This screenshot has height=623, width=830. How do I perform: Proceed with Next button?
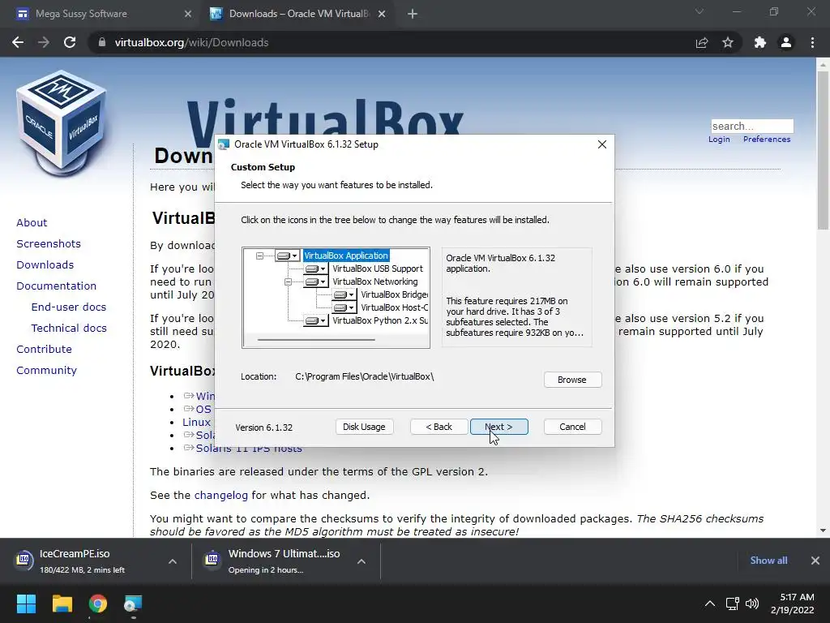pyautogui.click(x=498, y=427)
